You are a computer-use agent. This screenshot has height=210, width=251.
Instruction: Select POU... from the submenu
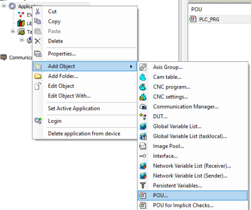pos(161,195)
